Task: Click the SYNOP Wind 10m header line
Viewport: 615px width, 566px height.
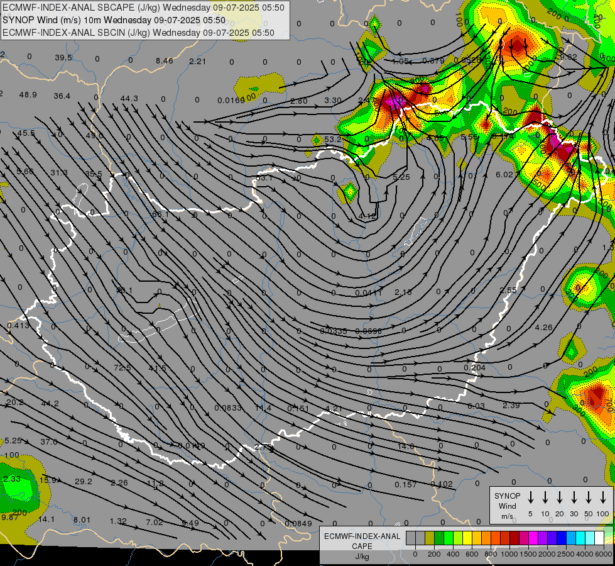Action: pos(114,20)
